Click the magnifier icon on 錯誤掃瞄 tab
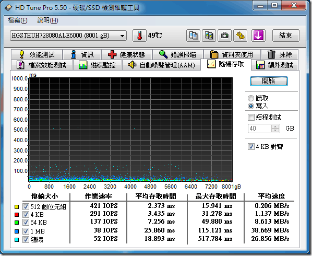 click(163, 54)
